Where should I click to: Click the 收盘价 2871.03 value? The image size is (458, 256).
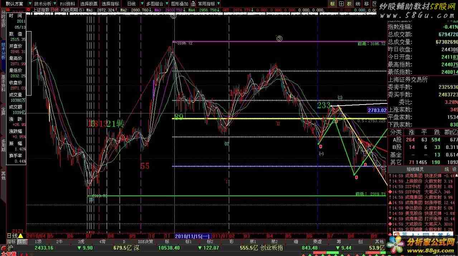18,88
